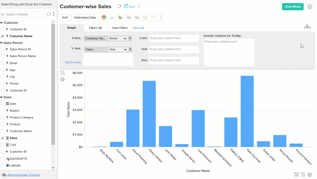Viewport: 317px width, 179px height.
Task: Check the Sales Person Name column checkbox
Action: click(3, 56)
